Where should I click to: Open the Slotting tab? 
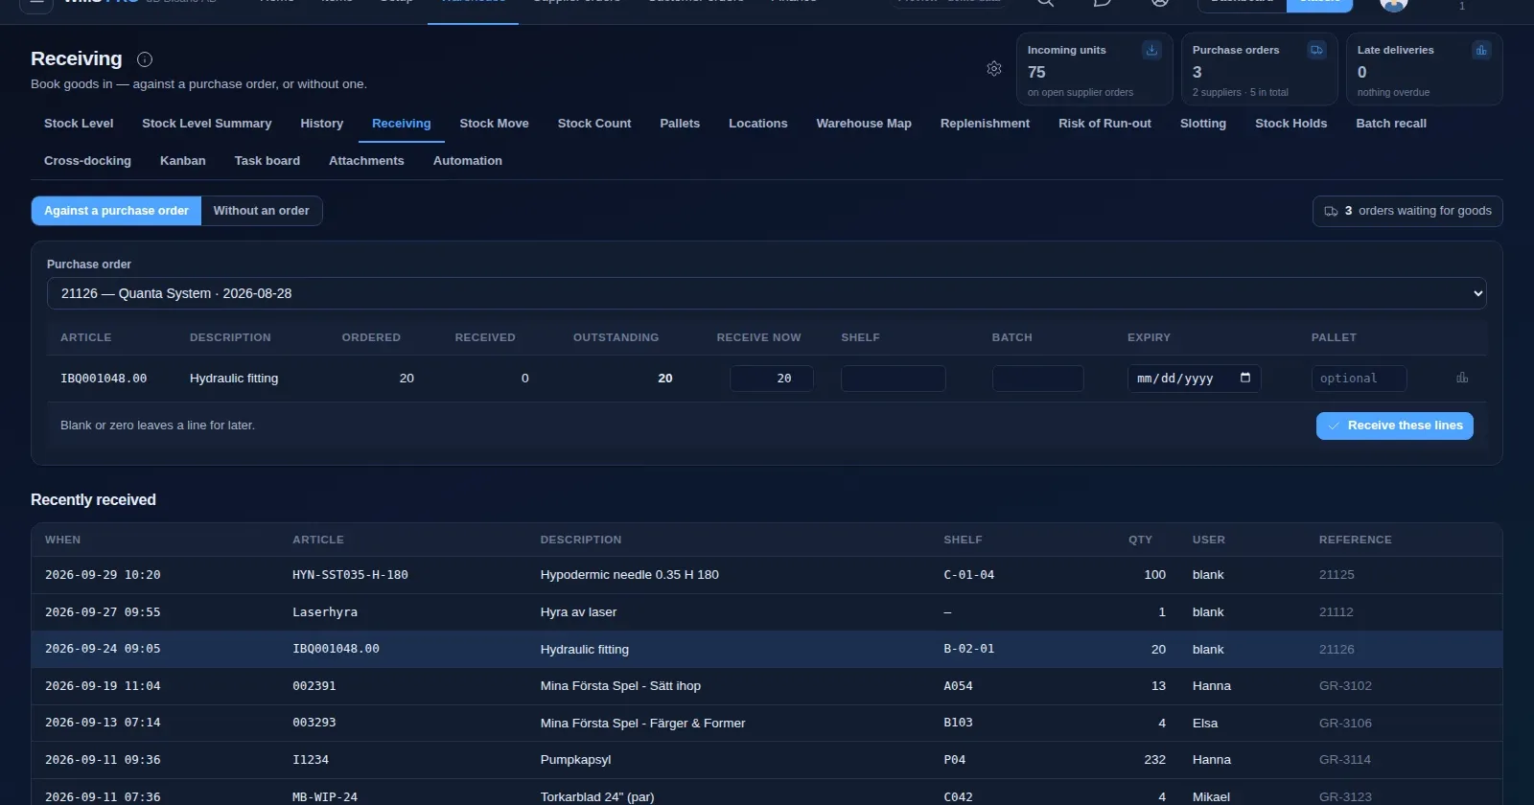[1203, 124]
